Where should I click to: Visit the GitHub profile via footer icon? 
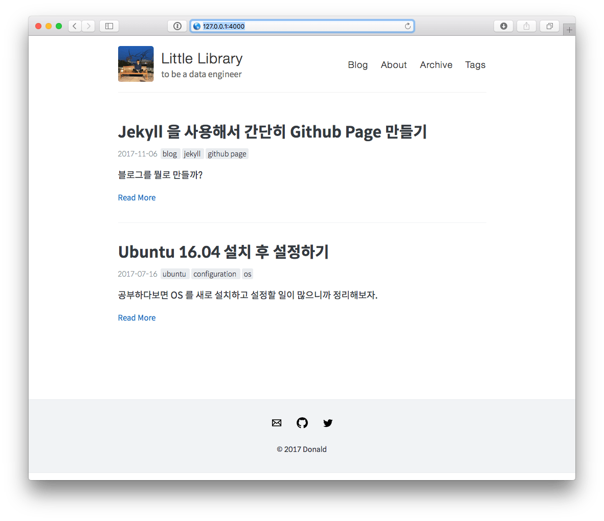point(302,423)
